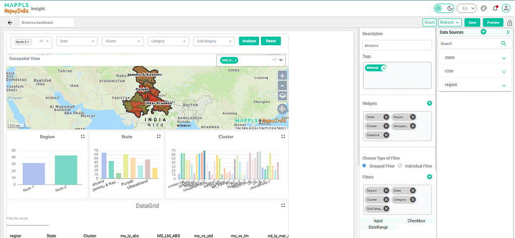Click the lock icon beside Preview
This screenshot has height=238, width=515.
tap(509, 23)
